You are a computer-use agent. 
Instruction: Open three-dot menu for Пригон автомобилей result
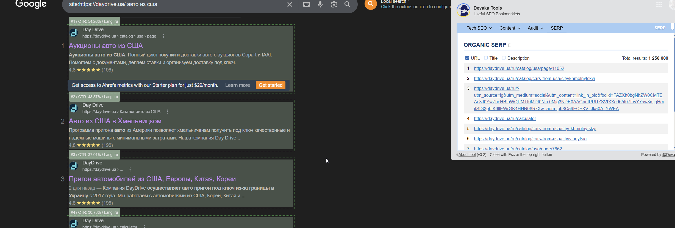click(130, 169)
